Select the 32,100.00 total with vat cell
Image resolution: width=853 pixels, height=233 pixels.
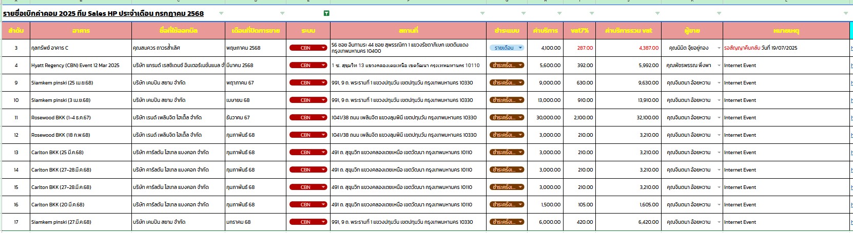628,118
